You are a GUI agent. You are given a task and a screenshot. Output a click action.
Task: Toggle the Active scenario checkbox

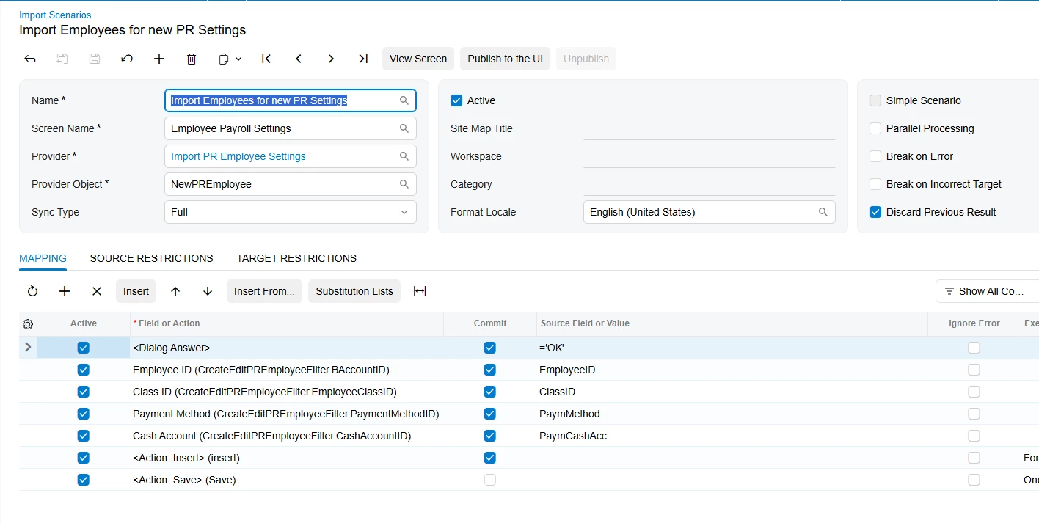456,100
